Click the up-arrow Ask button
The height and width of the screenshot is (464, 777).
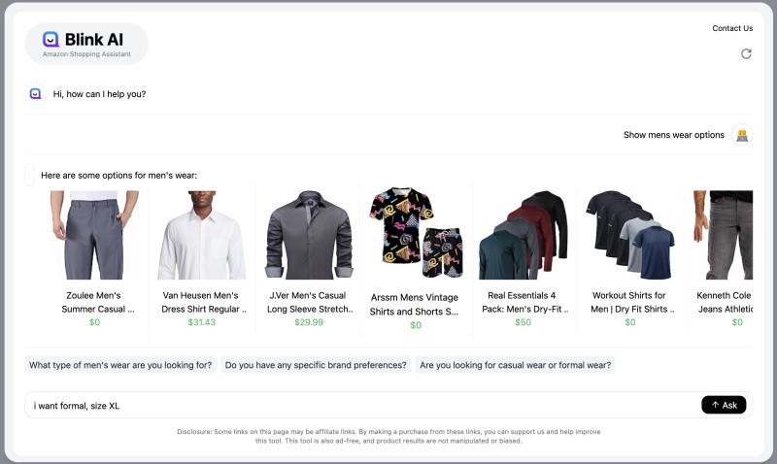[x=724, y=405]
